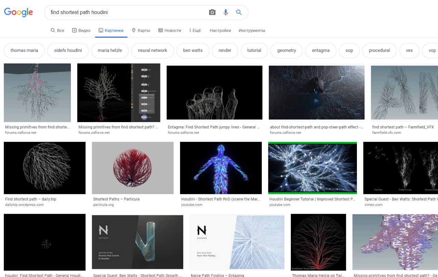438x277 pixels.
Task: Switch to the Новости tab
Action: (170, 30)
